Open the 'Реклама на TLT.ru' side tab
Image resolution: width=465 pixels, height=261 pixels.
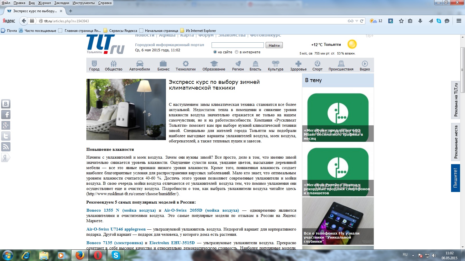click(455, 100)
